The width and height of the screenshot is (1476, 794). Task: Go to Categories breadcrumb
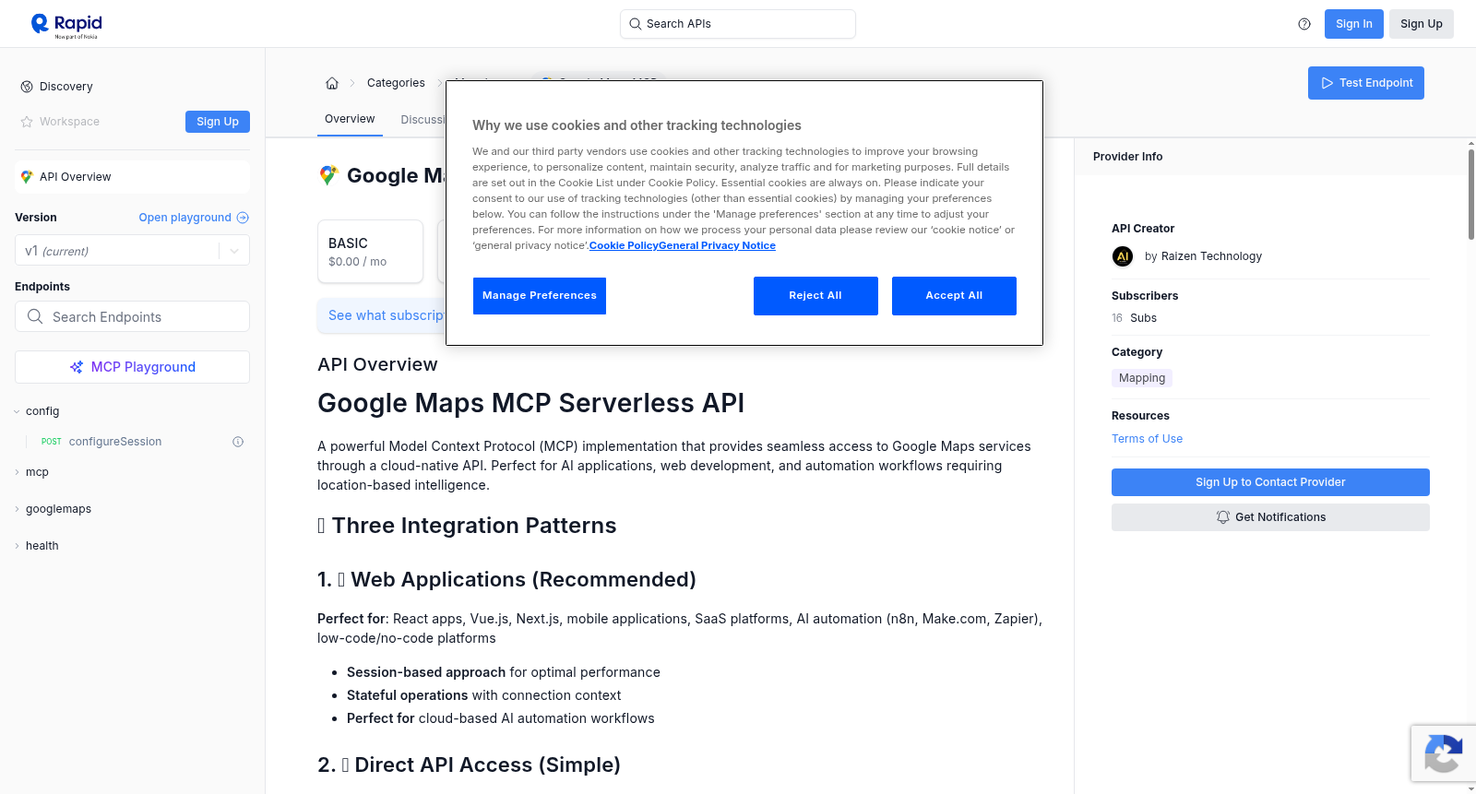coord(396,83)
